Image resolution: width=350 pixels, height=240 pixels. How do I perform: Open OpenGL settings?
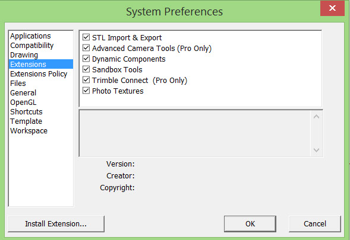coord(23,103)
